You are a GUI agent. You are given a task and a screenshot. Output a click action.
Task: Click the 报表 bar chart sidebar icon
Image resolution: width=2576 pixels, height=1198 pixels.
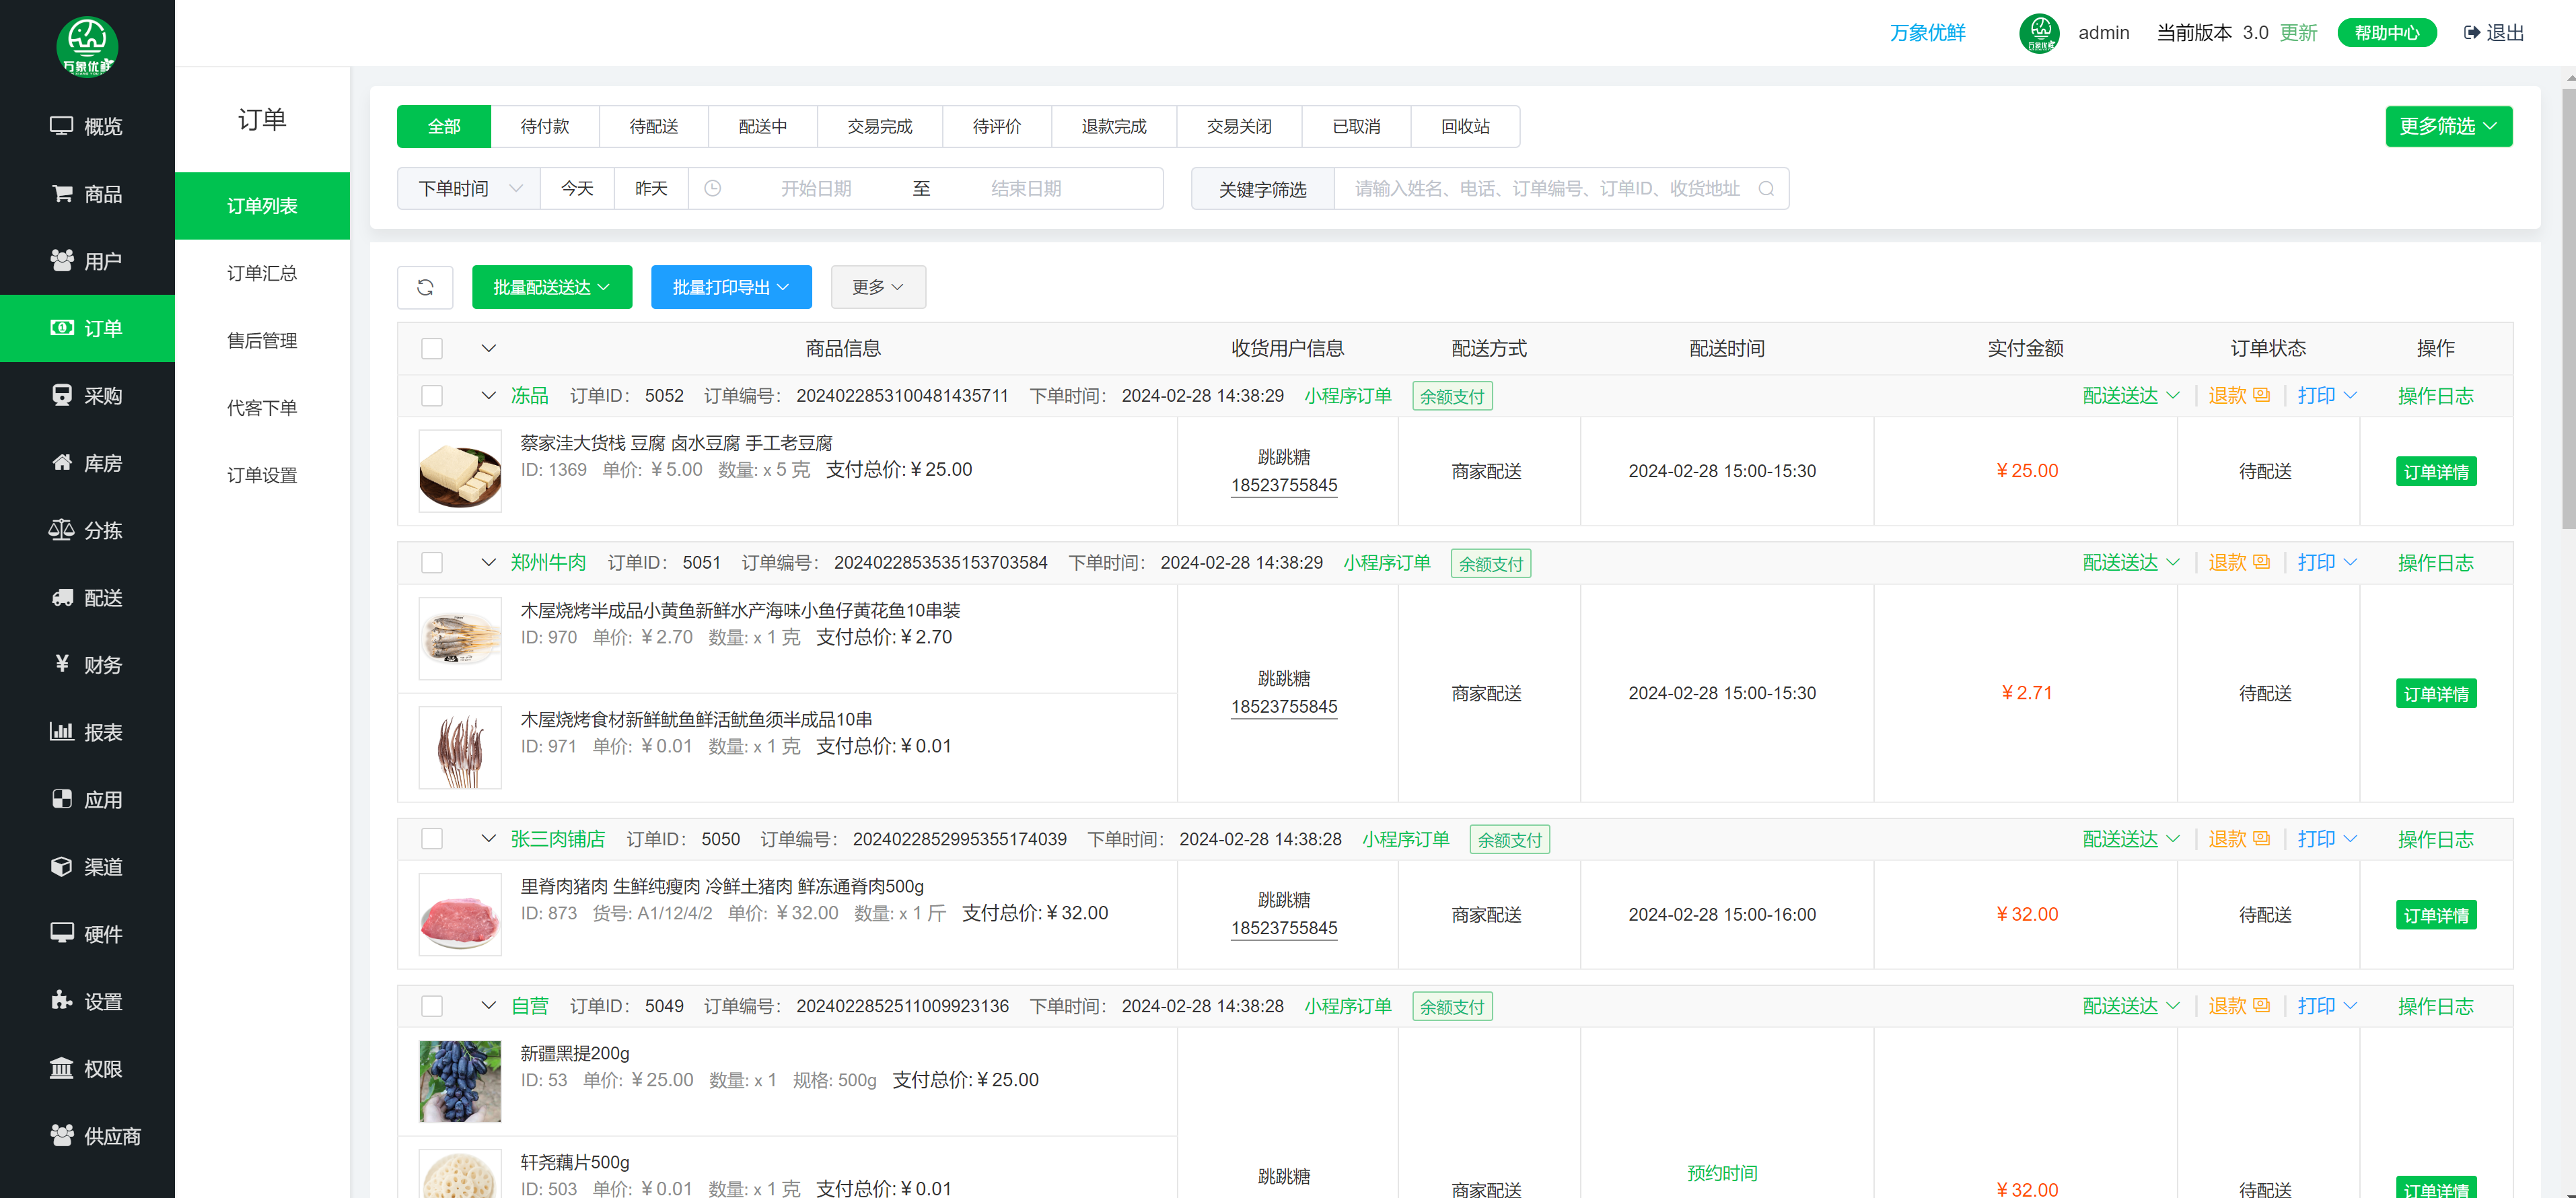pyautogui.click(x=62, y=731)
